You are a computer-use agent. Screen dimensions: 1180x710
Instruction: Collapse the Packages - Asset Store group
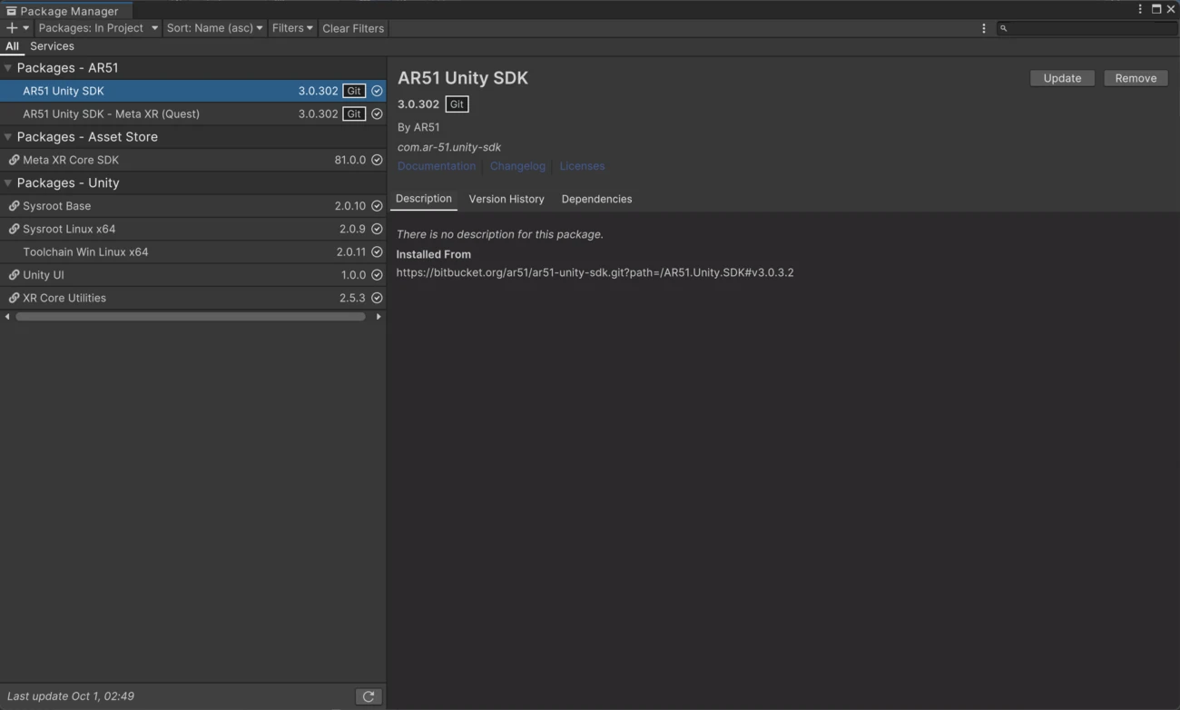(x=8, y=137)
